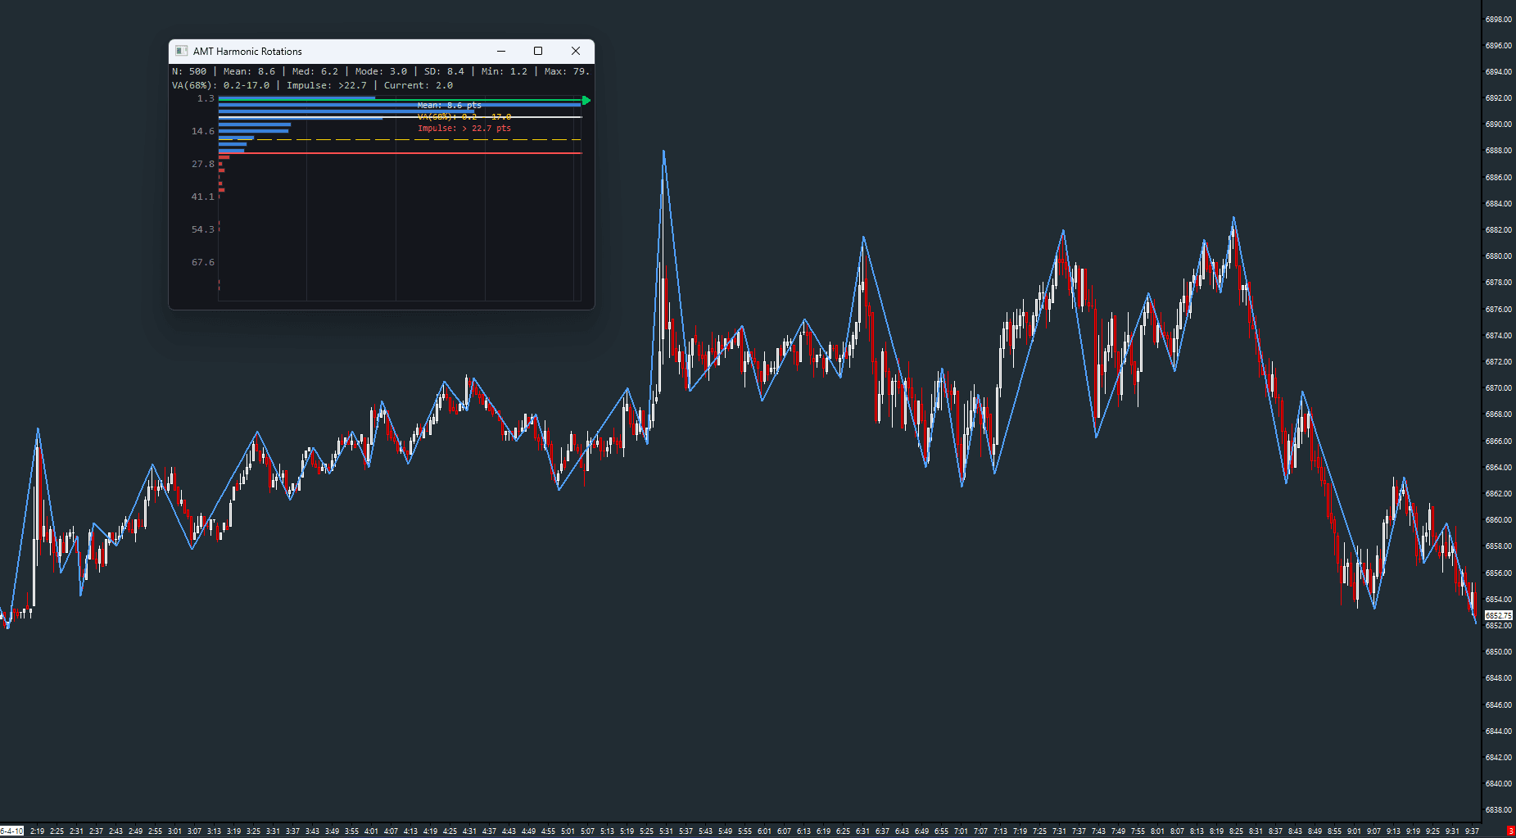Screen dimensions: 1516x838
Task: Click the 6-4-10 date label on time axis
Action: coord(11,831)
